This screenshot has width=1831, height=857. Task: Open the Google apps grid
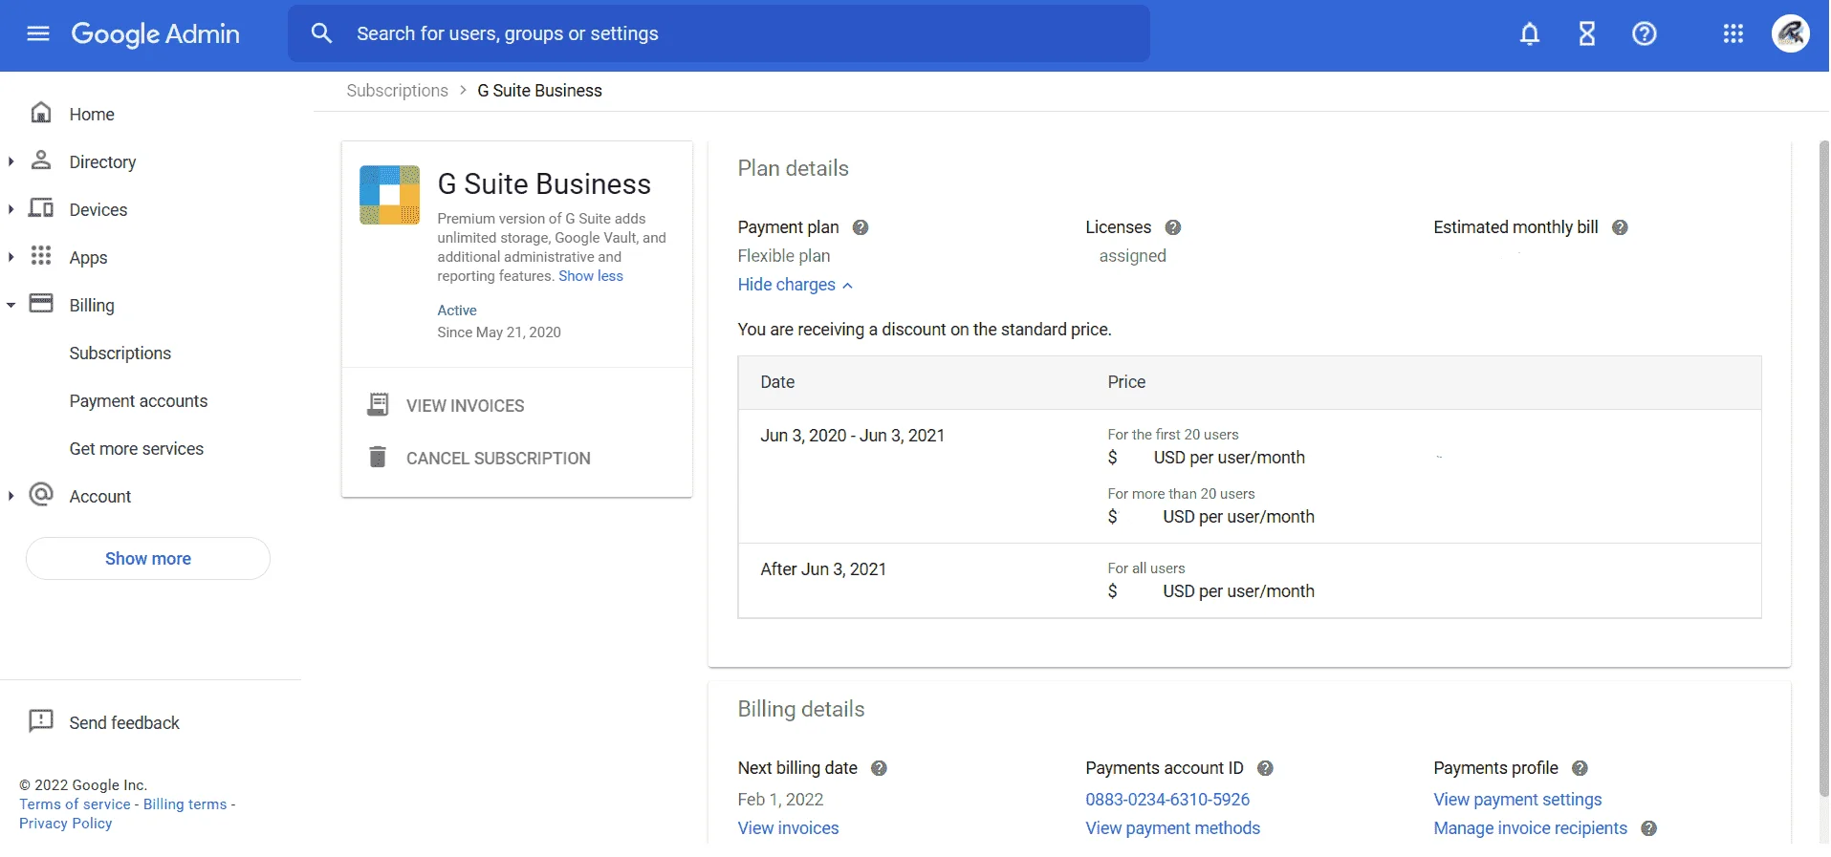1733,34
